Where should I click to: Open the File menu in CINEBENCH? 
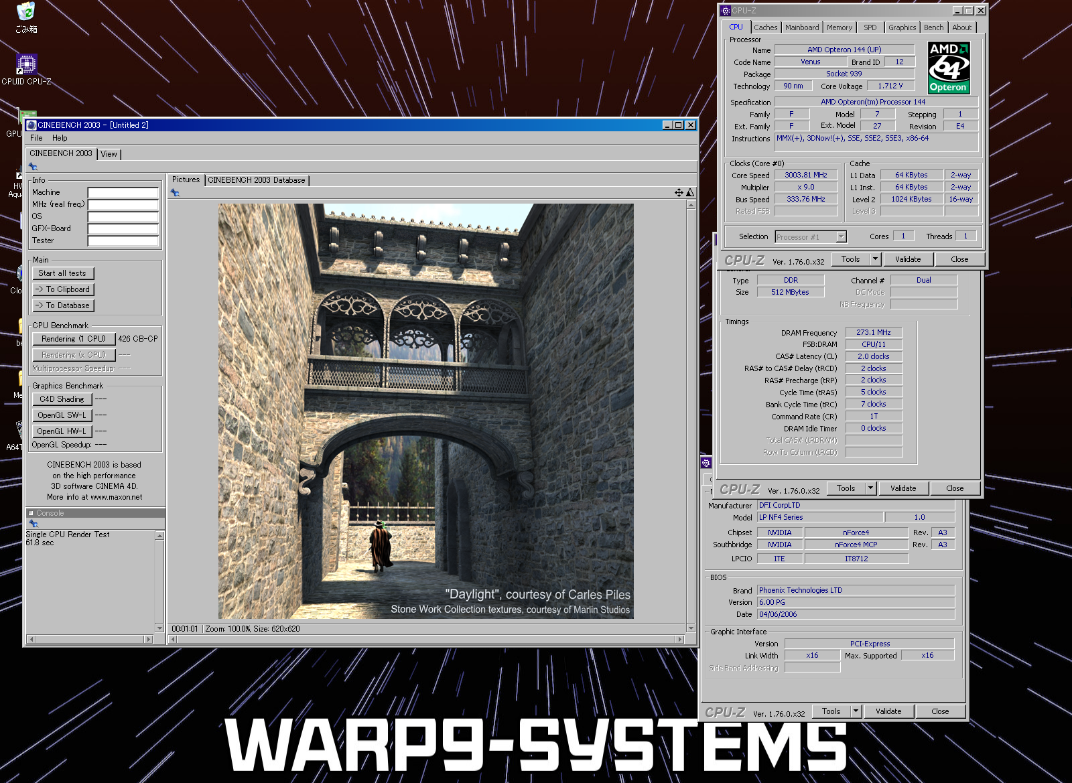tap(36, 138)
